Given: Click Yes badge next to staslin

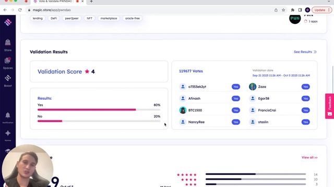Looking at the screenshot, I should tap(305, 122).
